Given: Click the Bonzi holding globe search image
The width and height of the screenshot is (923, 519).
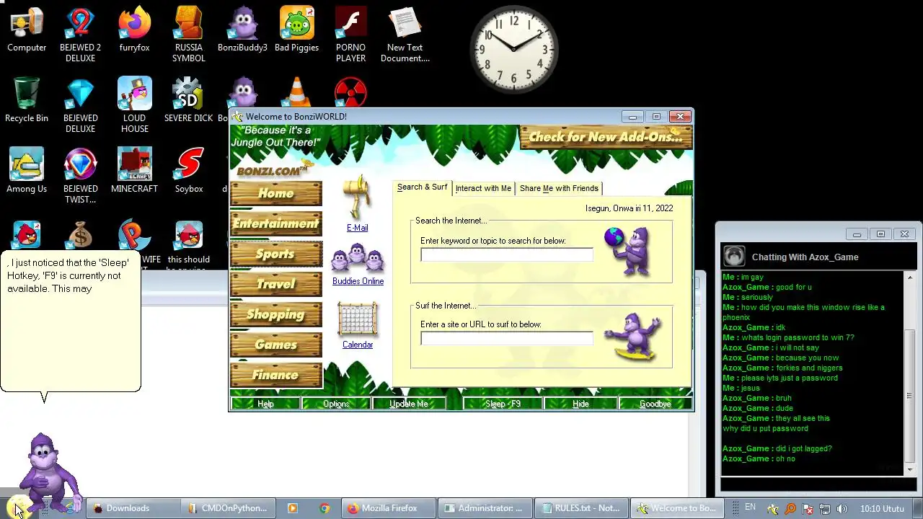Looking at the screenshot, I should (x=627, y=251).
